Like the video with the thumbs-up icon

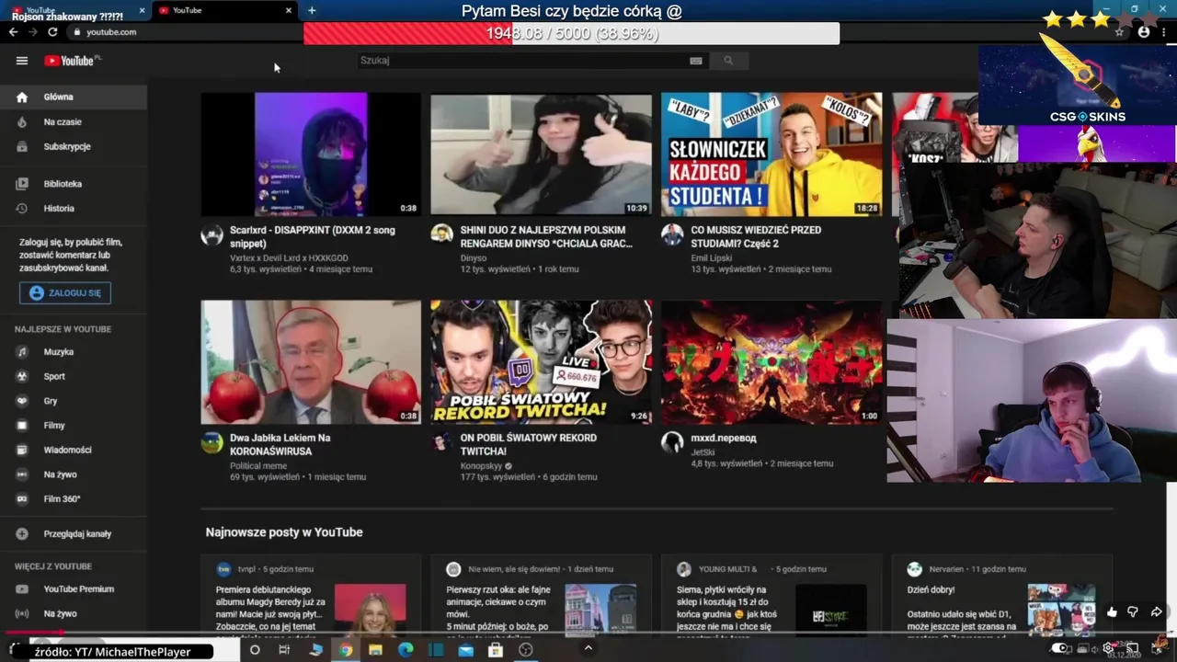(x=1112, y=612)
